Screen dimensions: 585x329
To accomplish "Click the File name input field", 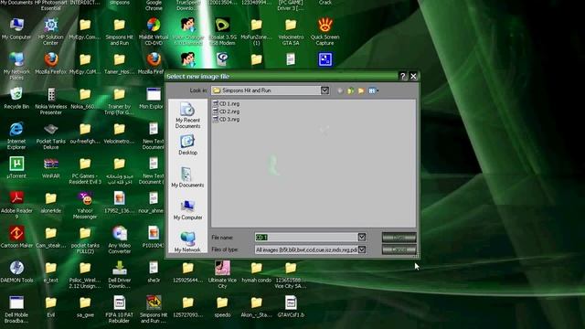I will tap(306, 237).
